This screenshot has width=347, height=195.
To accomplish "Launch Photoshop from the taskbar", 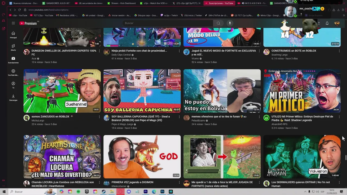I will (162, 192).
